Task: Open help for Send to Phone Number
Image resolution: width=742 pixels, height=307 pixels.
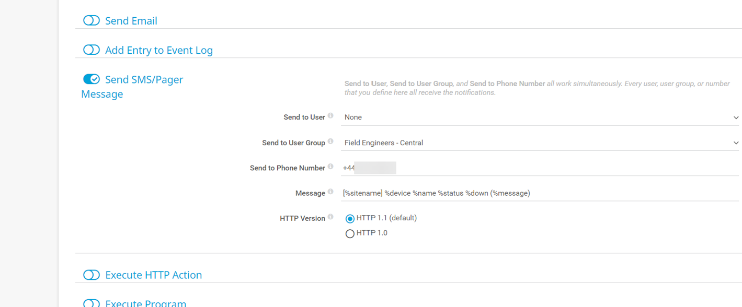Action: pos(332,166)
